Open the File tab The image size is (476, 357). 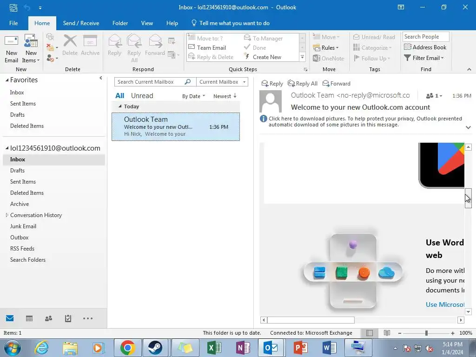point(13,23)
